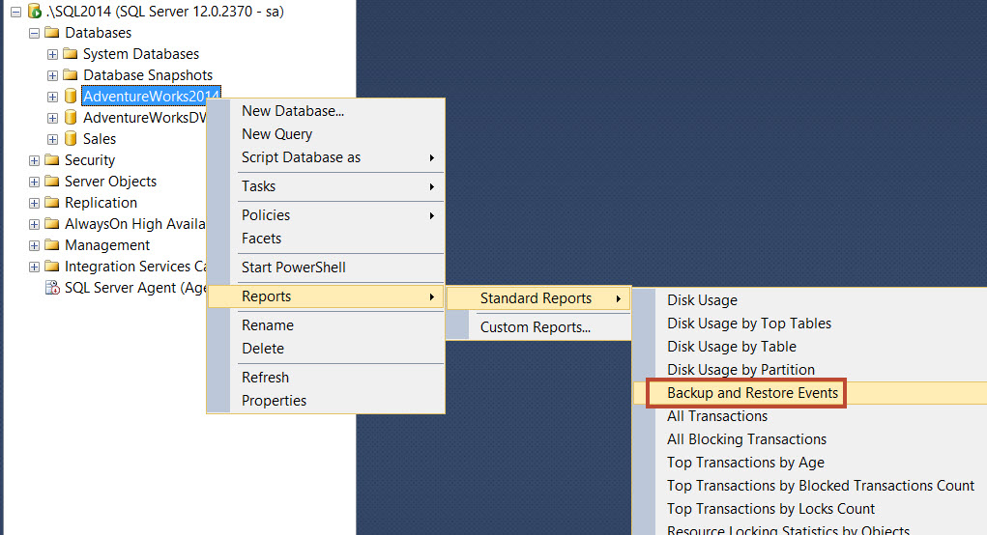
Task: Select the Management tree label
Action: point(107,245)
